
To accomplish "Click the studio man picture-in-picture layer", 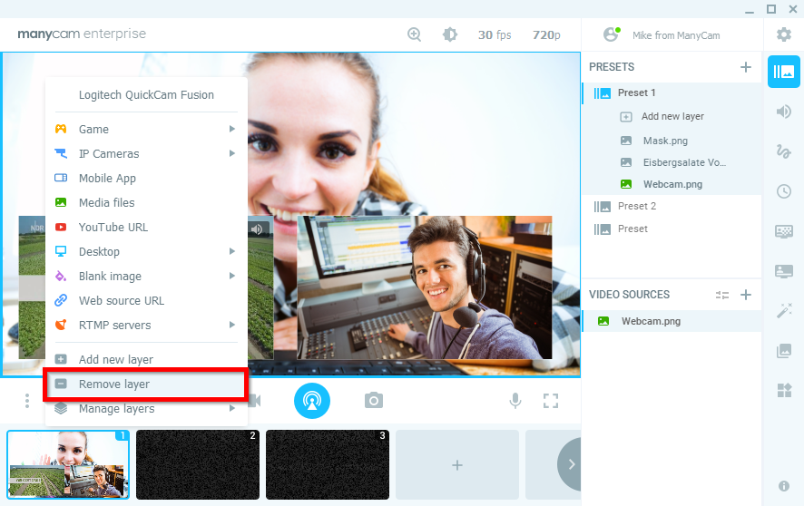I will click(x=425, y=287).
